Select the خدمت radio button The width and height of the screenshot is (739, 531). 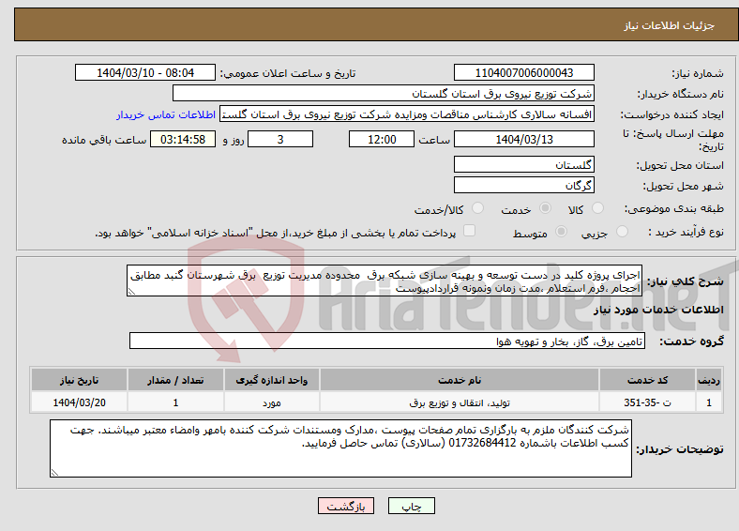click(x=545, y=208)
